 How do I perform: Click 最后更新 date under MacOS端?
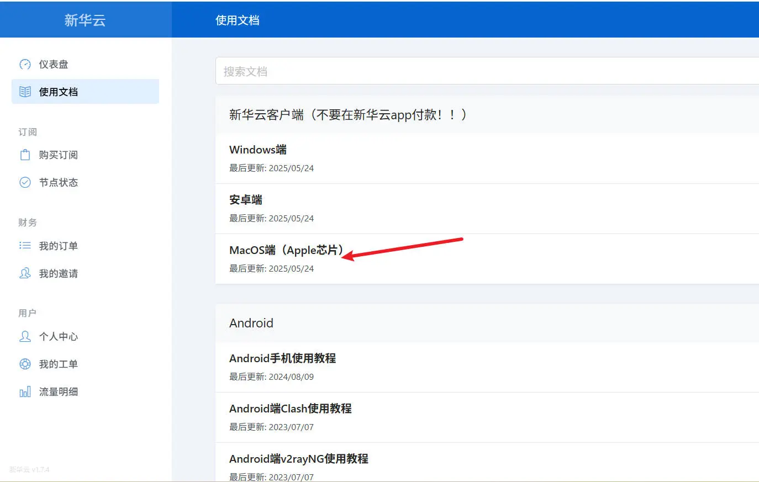click(x=271, y=268)
